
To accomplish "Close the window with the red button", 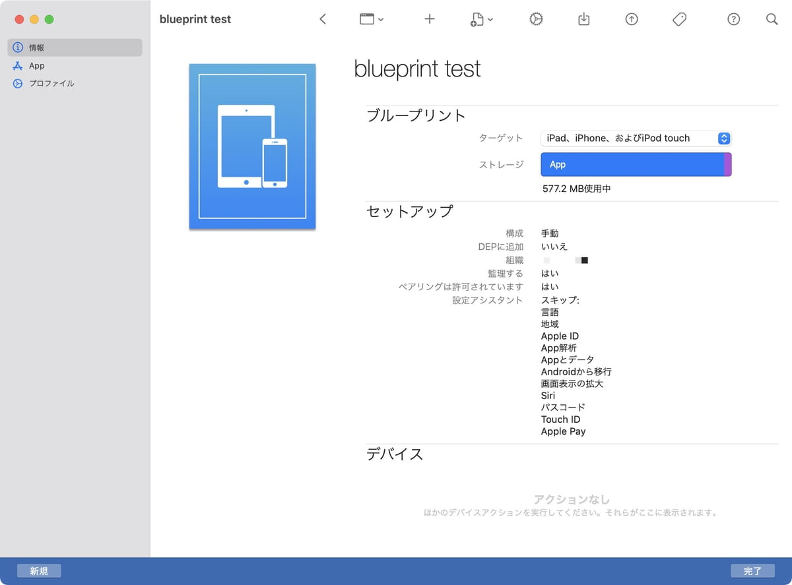I will [19, 19].
